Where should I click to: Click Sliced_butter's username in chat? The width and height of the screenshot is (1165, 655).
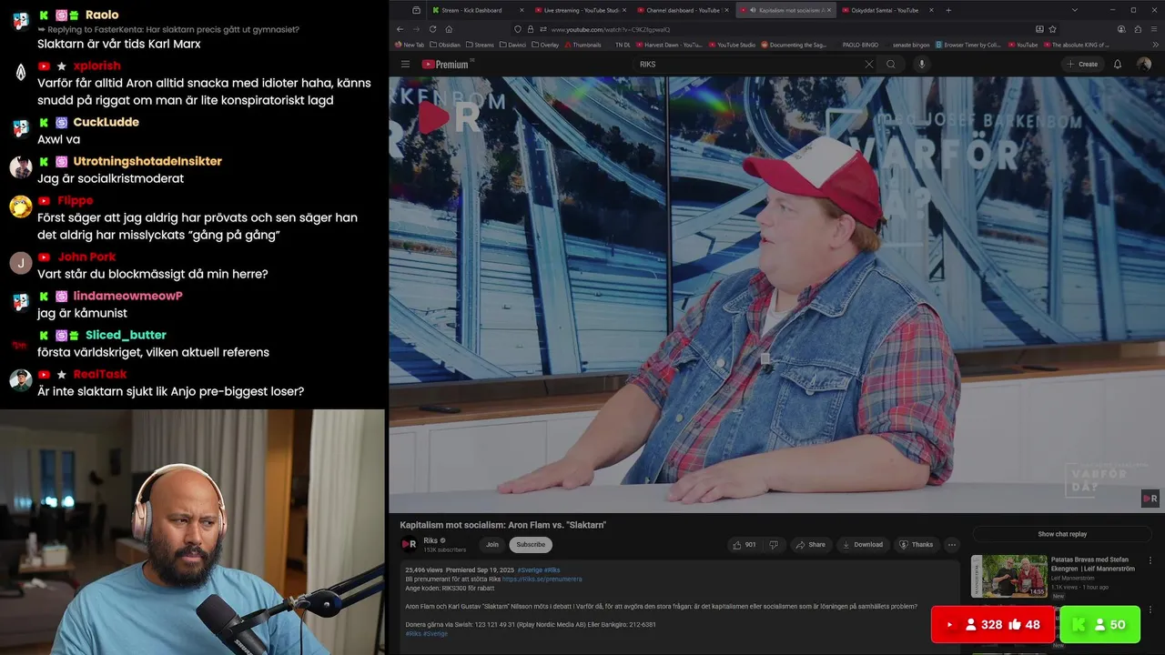126,335
